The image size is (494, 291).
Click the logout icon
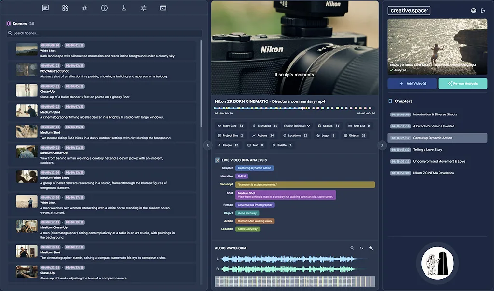[x=483, y=11]
